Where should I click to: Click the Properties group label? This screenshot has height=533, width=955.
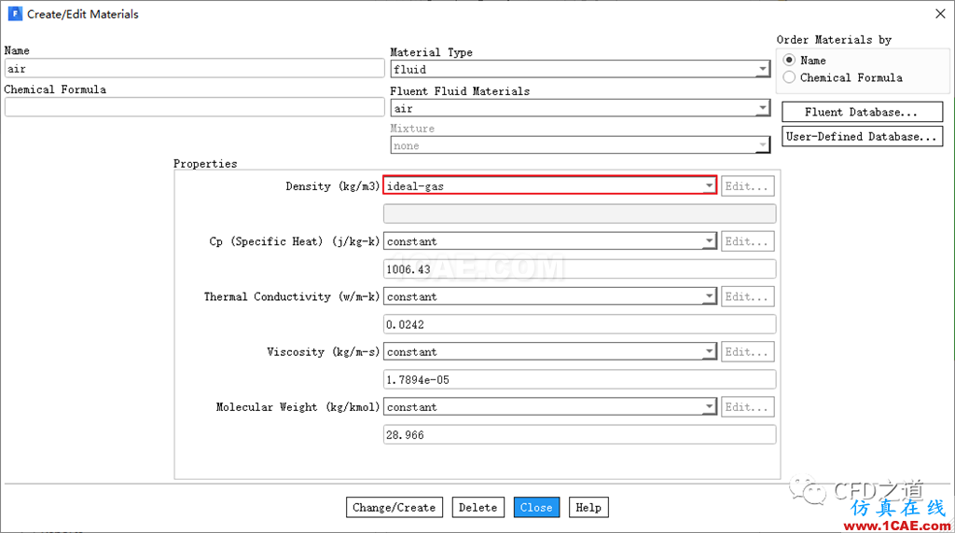205,164
